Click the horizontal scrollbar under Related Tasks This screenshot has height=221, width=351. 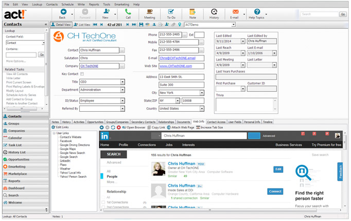click(22, 109)
